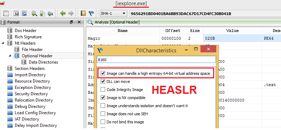Select Data Directories tree item
The width and height of the screenshot is (281, 130).
pos(43,62)
